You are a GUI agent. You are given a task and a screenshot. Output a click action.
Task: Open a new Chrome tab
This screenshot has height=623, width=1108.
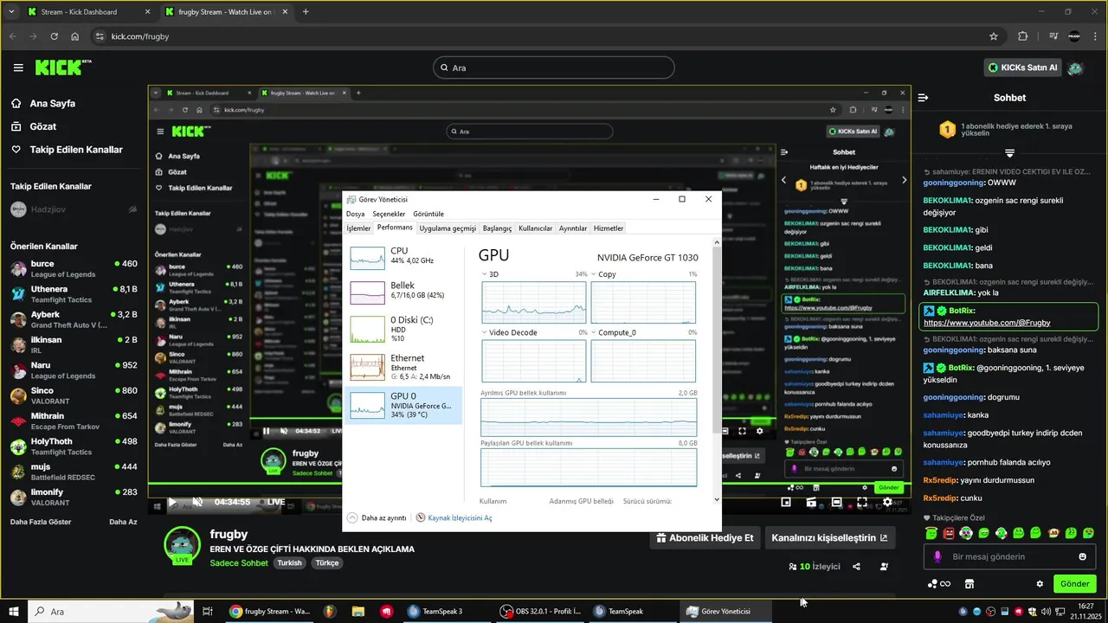(x=306, y=12)
